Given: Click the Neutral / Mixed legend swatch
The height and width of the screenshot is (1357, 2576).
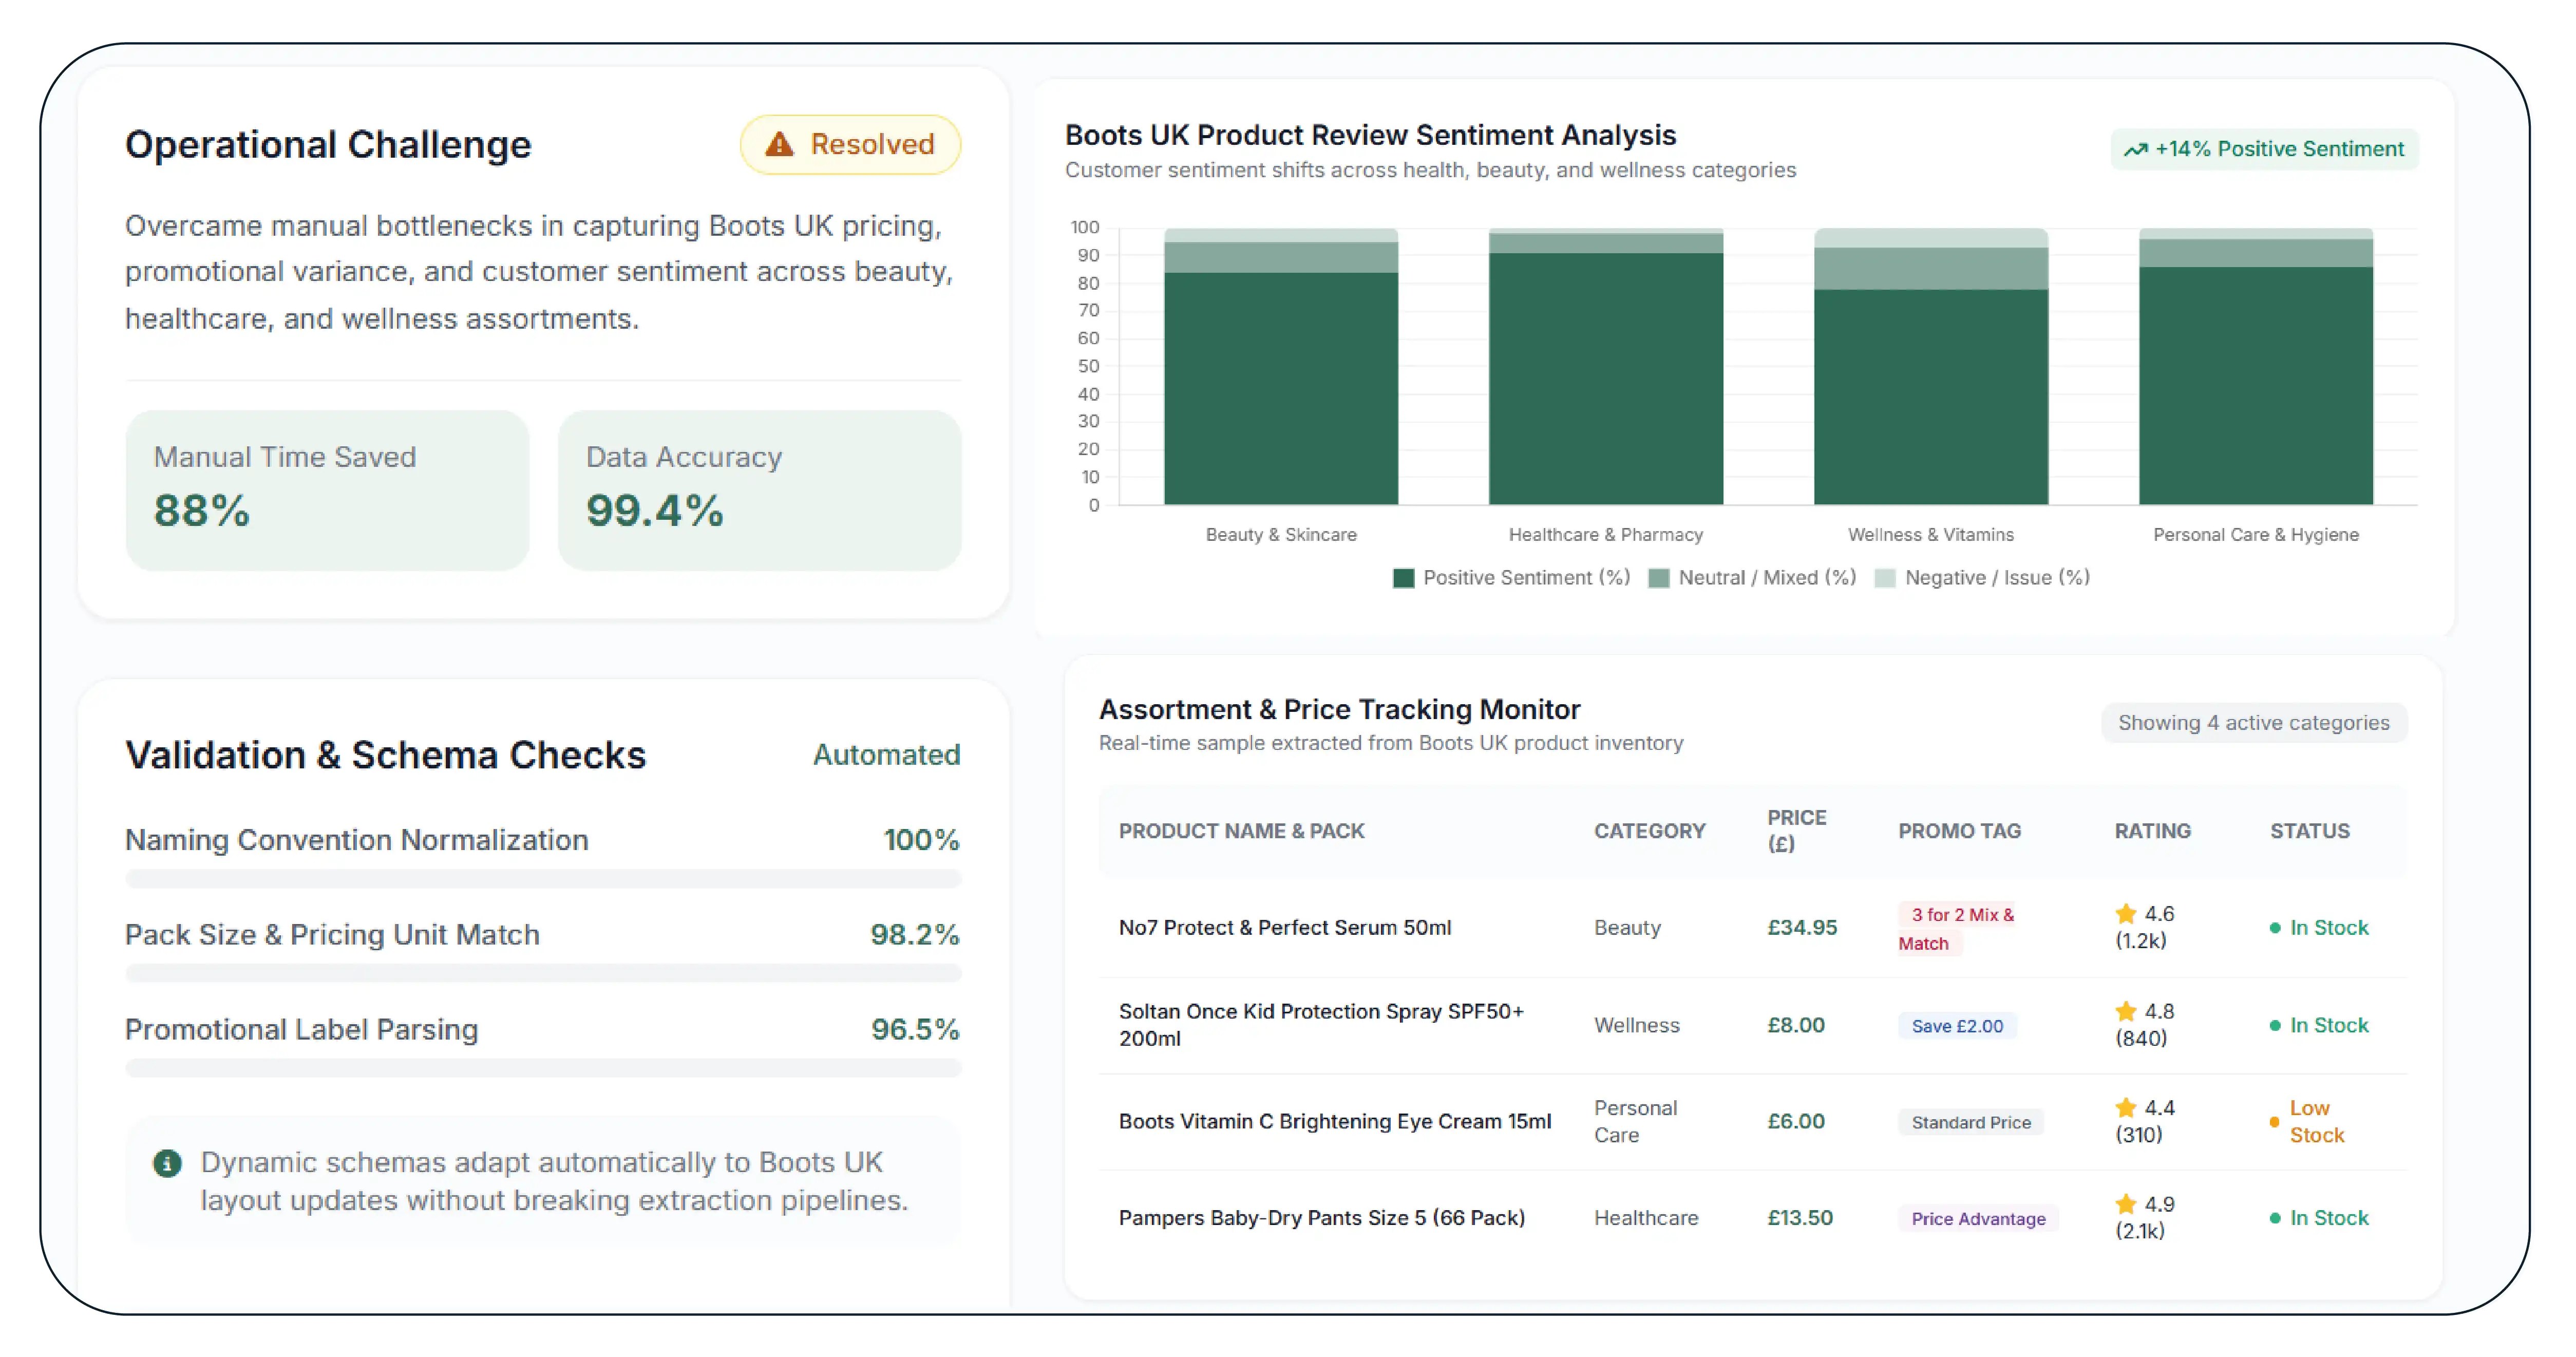Looking at the screenshot, I should click(x=1658, y=578).
